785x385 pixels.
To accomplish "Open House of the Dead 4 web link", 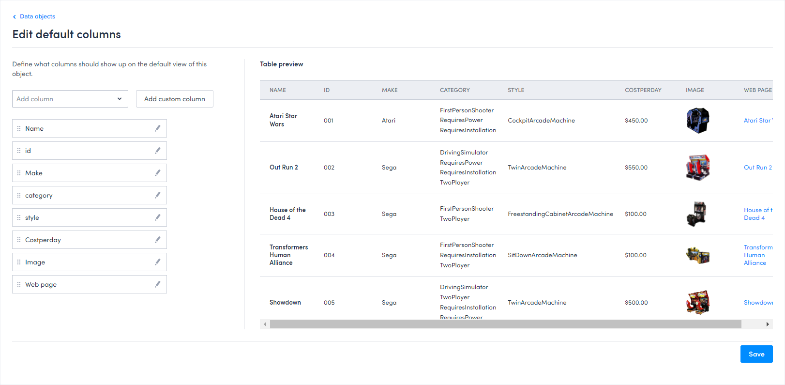I will coord(758,214).
